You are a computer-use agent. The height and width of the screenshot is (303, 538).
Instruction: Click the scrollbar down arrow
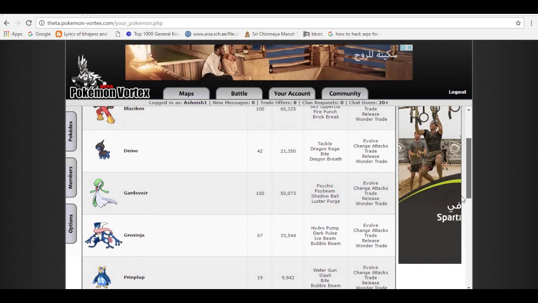pos(469,287)
